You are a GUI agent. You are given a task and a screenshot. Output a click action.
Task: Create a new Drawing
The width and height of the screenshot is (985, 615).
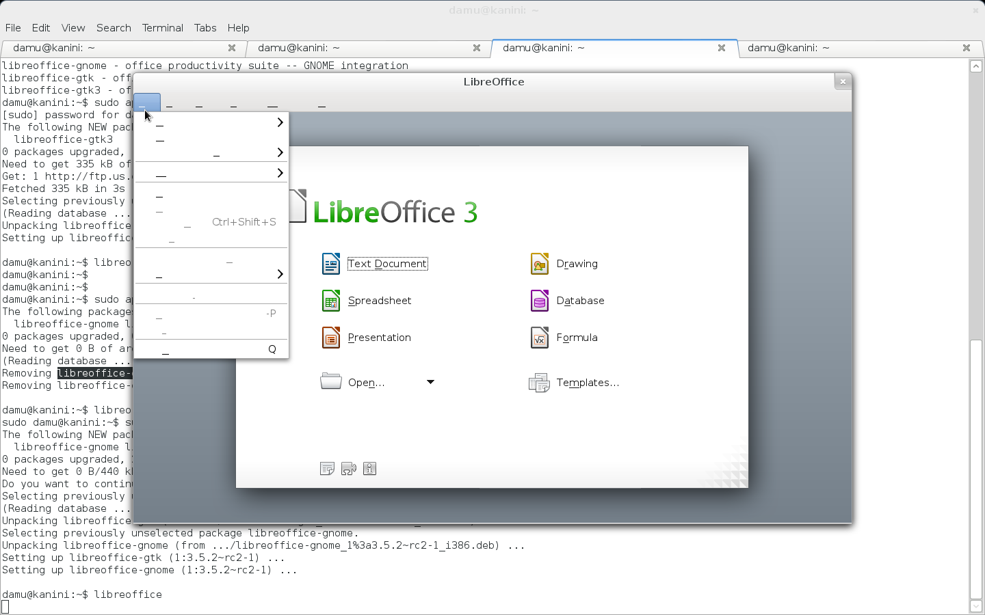pyautogui.click(x=564, y=264)
